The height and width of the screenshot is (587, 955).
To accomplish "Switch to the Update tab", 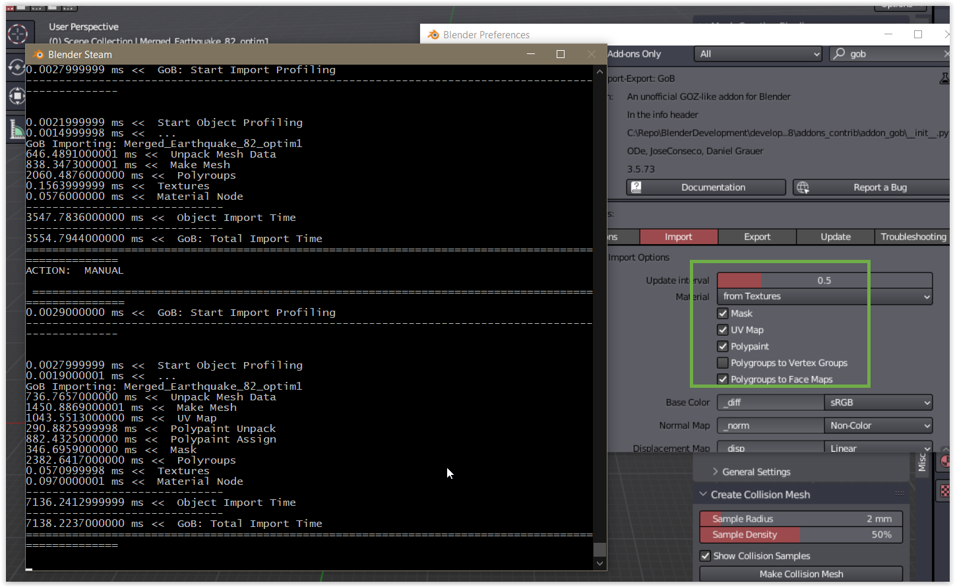I will coord(836,237).
